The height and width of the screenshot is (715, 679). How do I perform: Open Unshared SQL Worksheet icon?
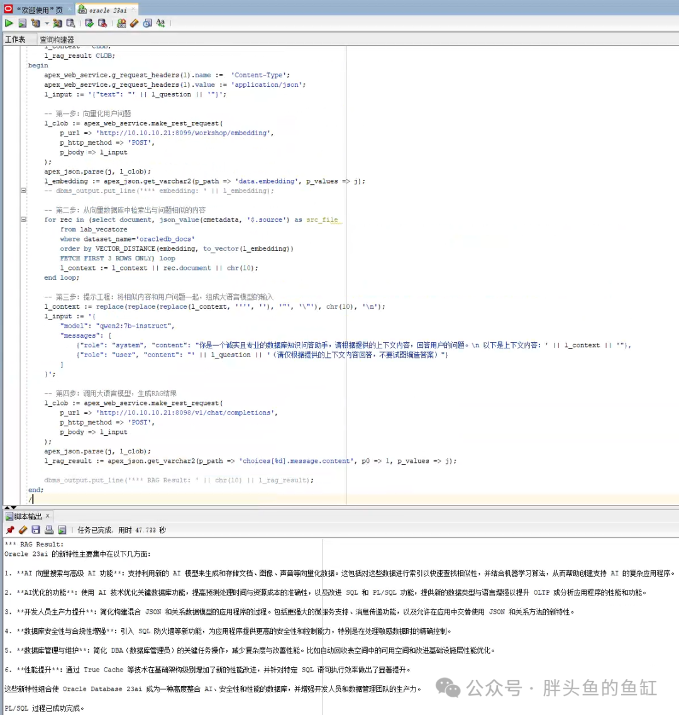point(121,23)
